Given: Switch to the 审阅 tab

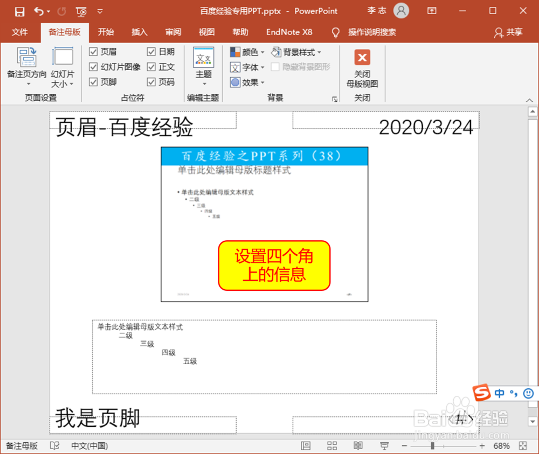Looking at the screenshot, I should (173, 32).
